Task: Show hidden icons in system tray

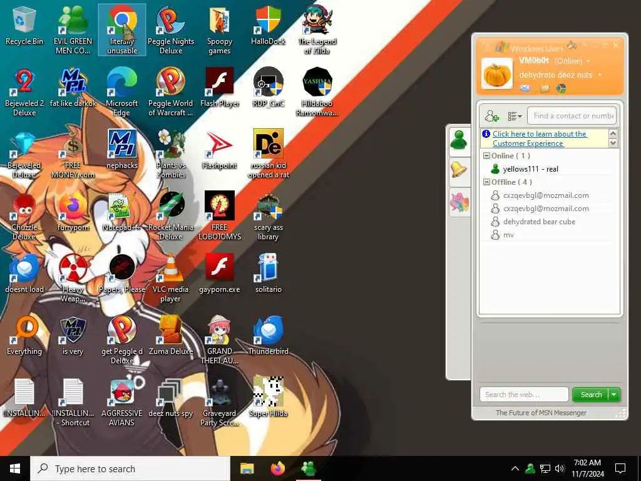Action: (515, 468)
